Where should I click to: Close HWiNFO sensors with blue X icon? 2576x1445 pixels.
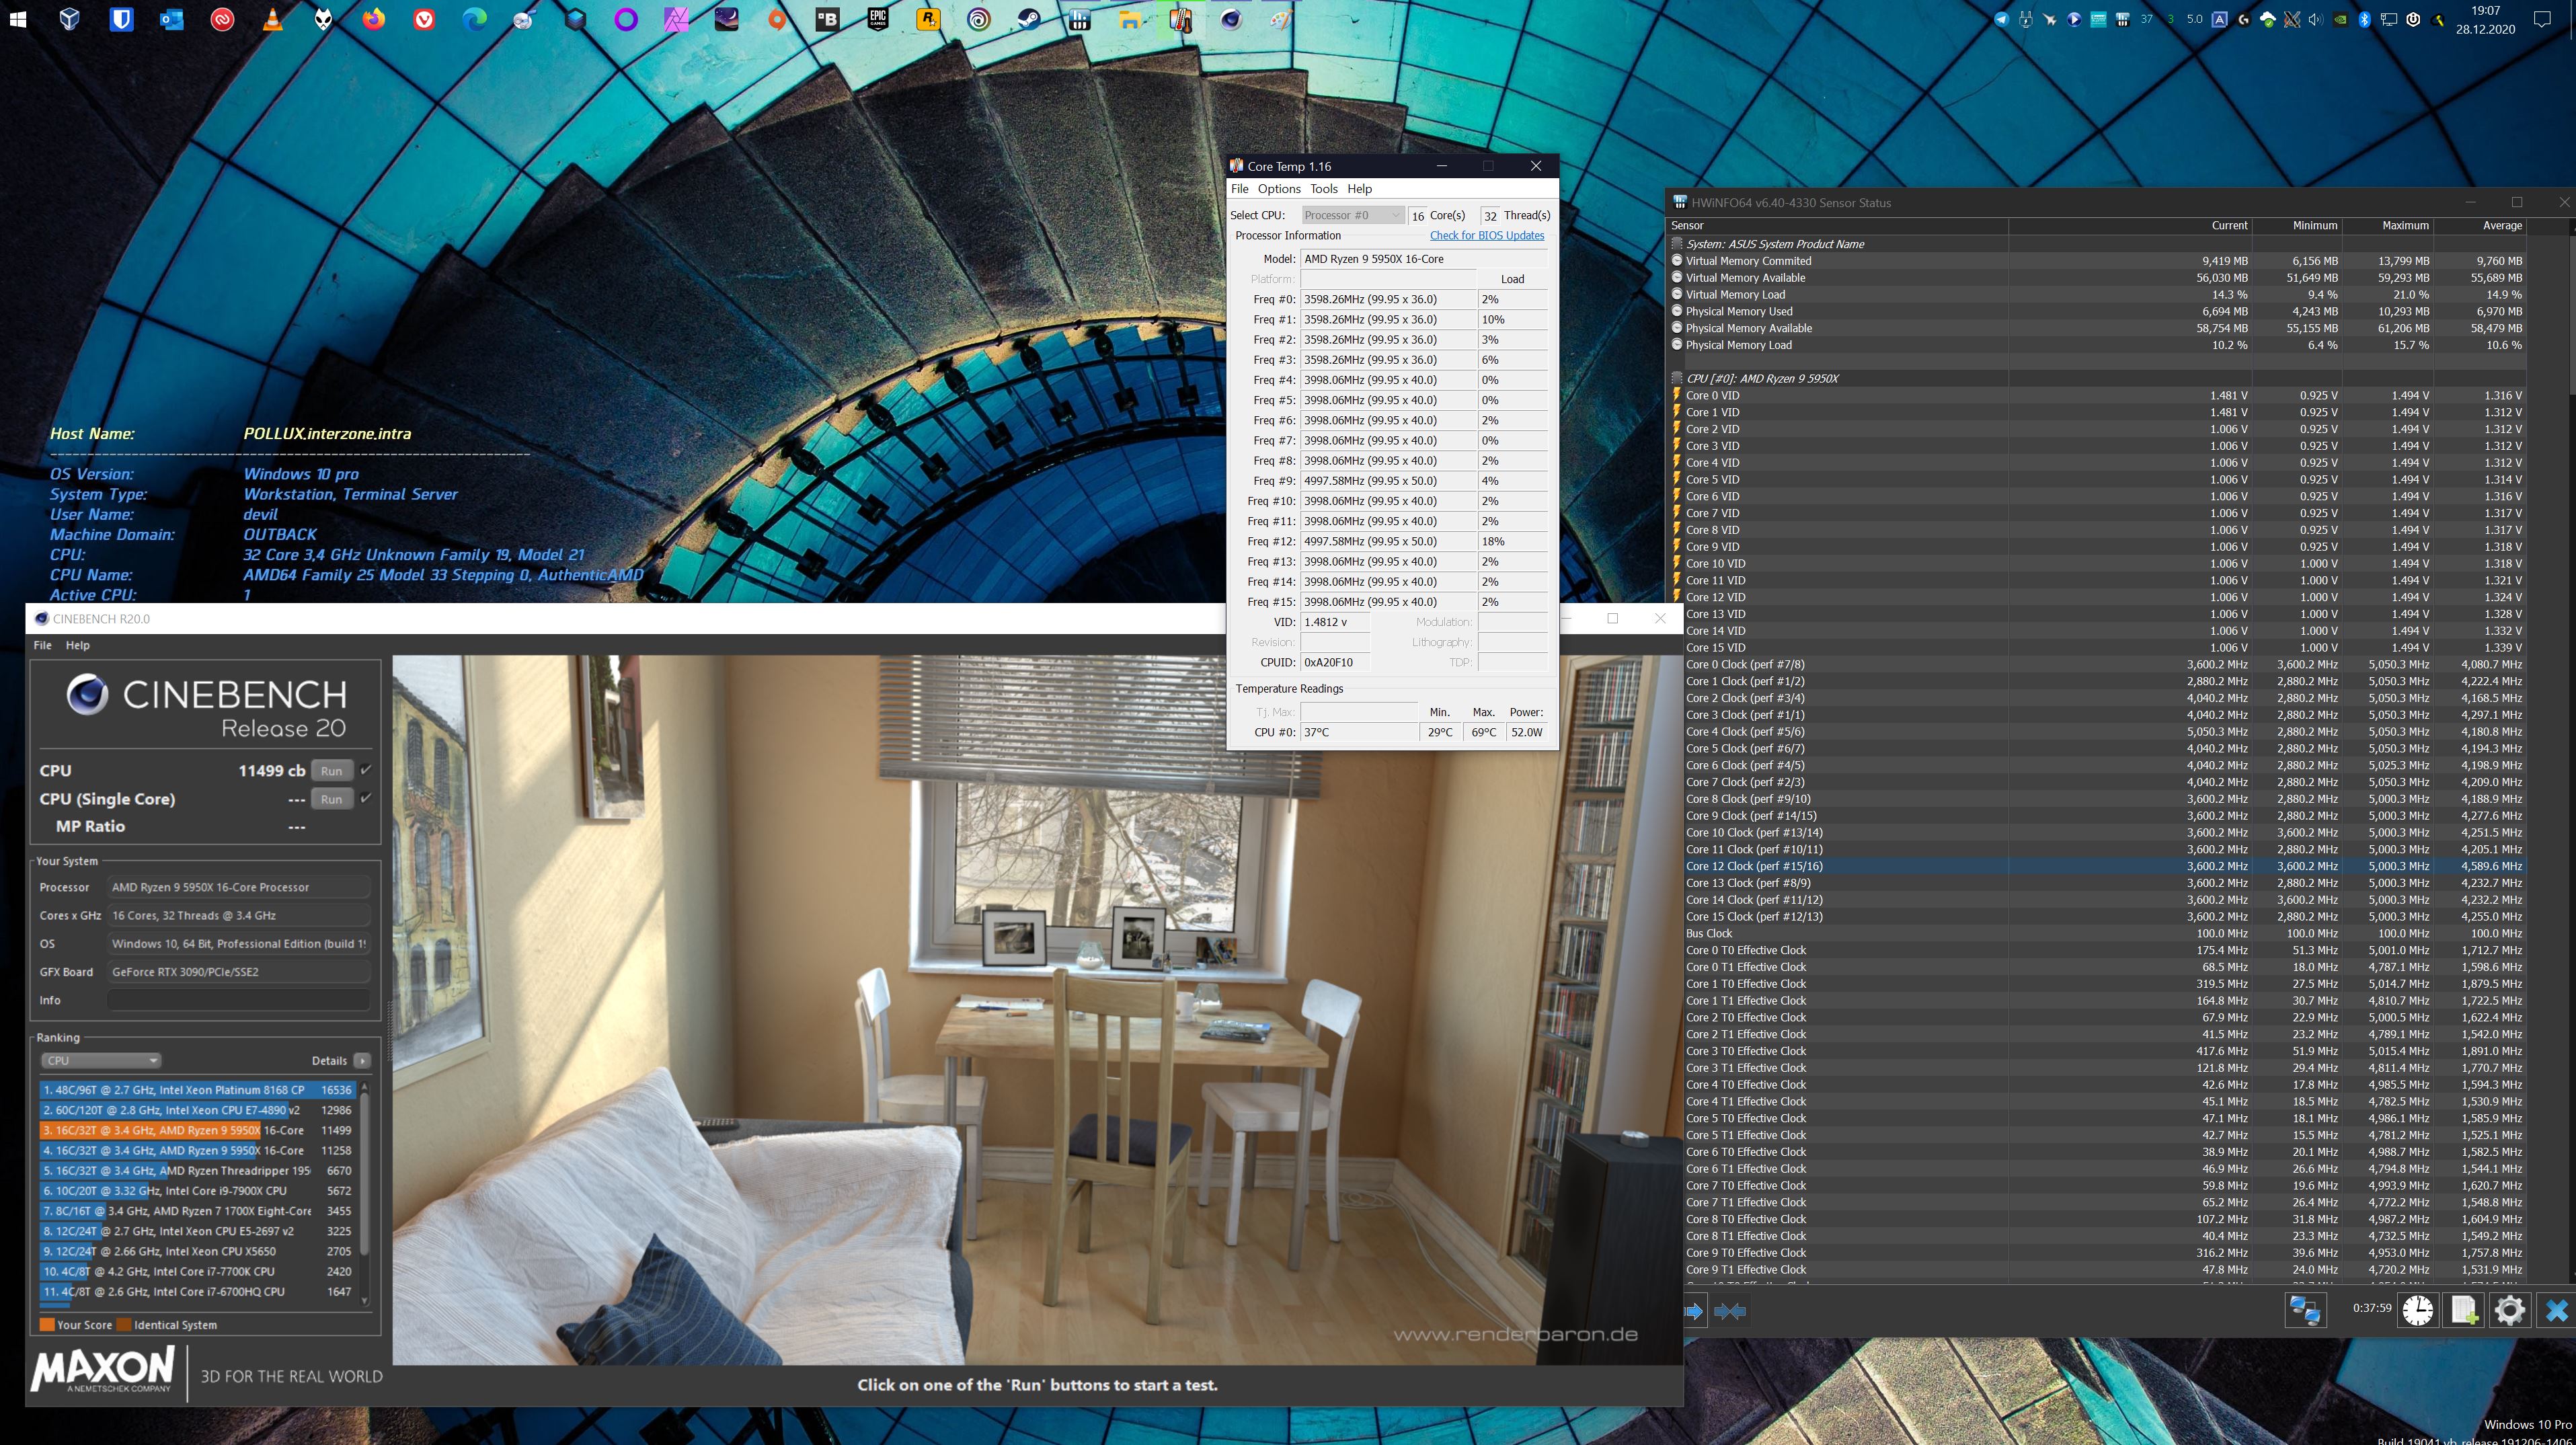pyautogui.click(x=2556, y=1310)
